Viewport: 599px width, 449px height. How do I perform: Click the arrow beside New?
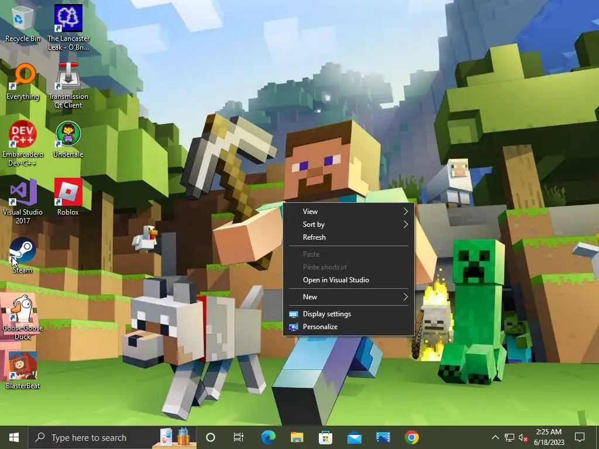point(406,297)
